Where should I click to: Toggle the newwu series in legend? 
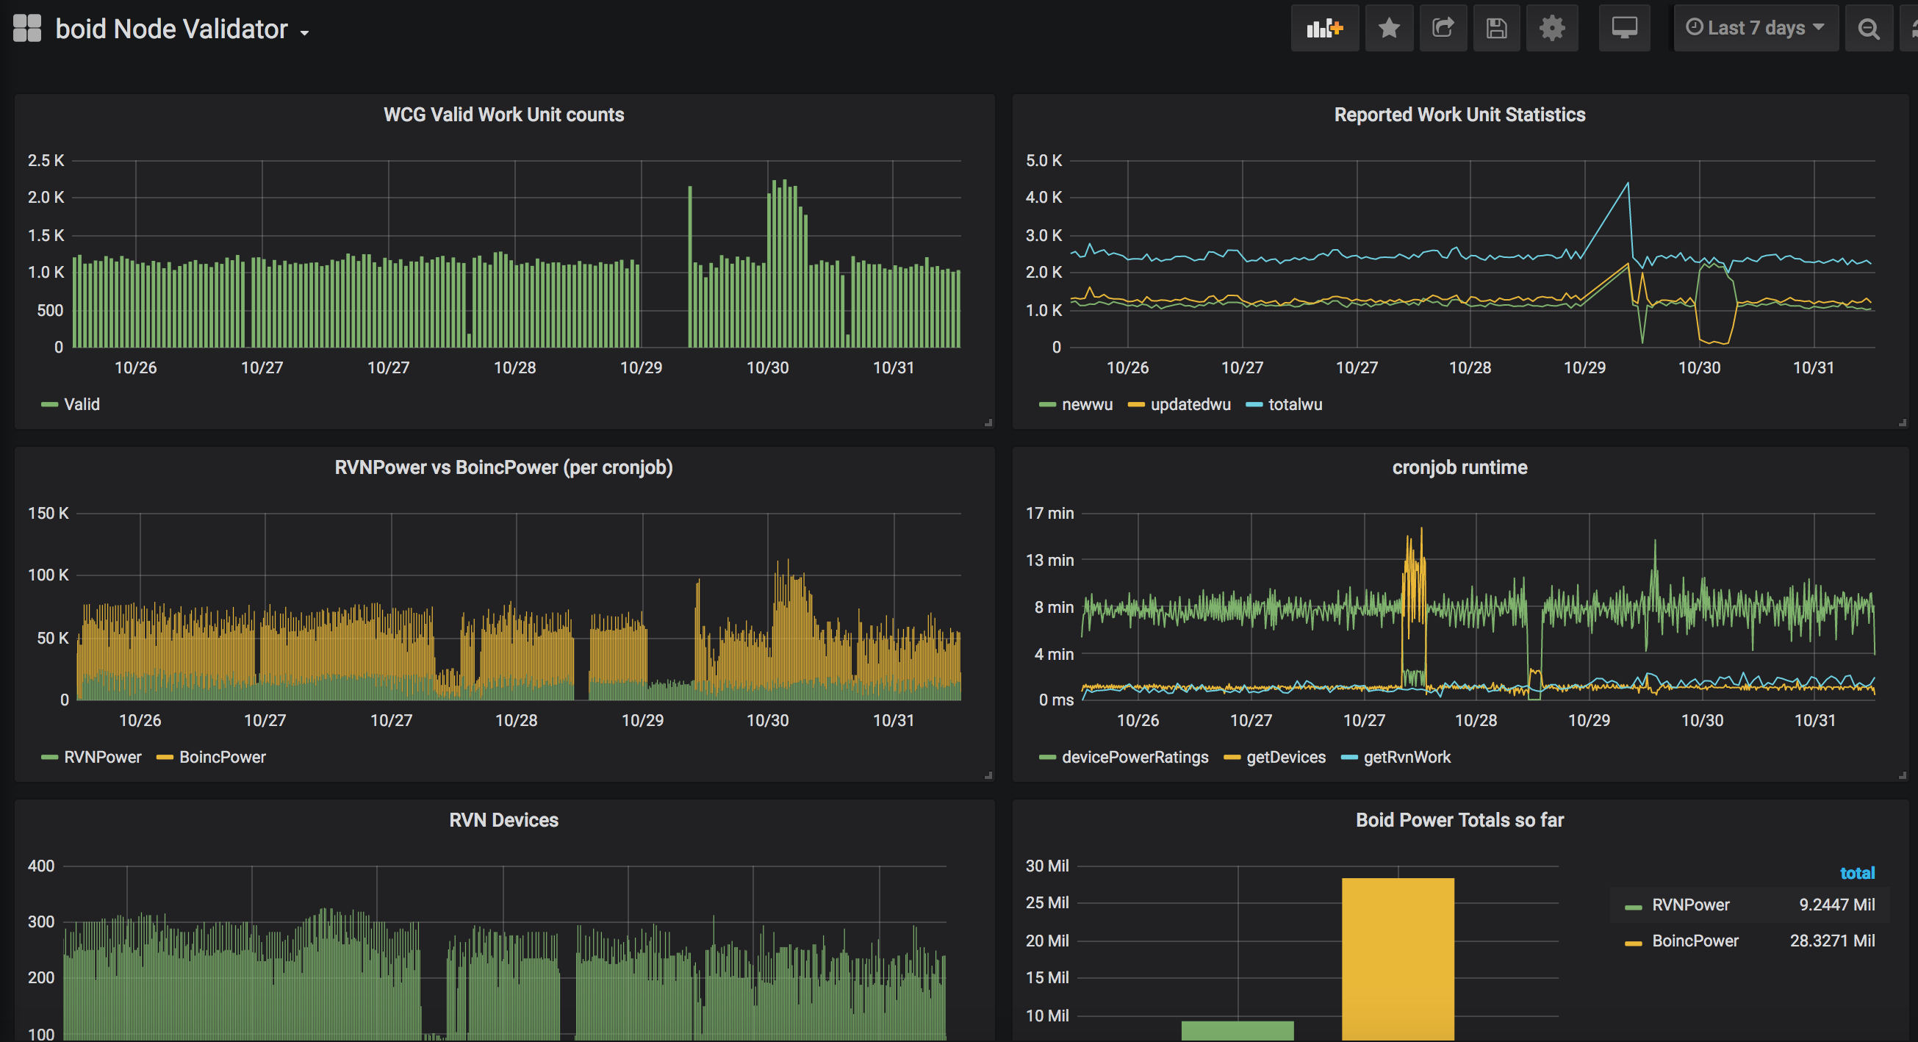click(x=1086, y=404)
